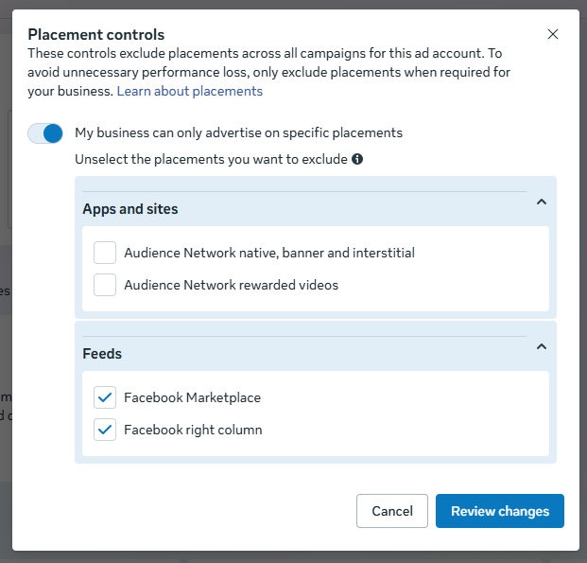Uncheck Facebook right column placement
Screen dimensions: 587x563
[106, 430]
